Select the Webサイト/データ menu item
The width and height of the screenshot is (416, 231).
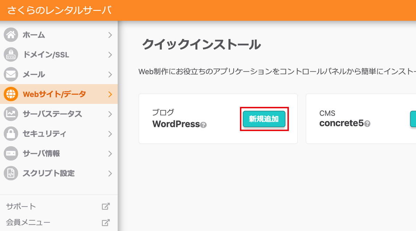click(x=59, y=94)
